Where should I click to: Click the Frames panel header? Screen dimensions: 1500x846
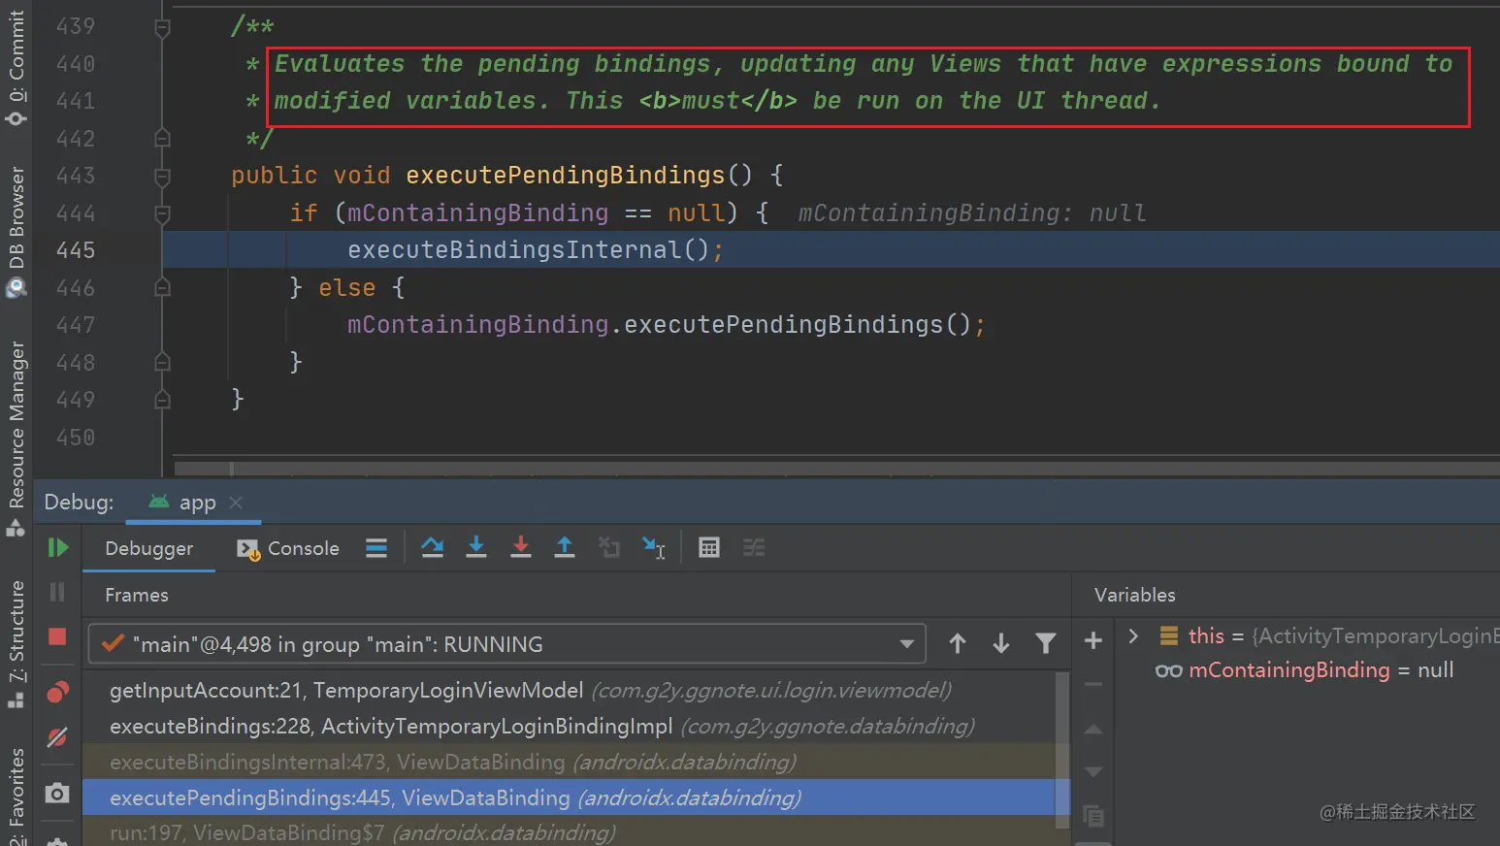pyautogui.click(x=137, y=595)
